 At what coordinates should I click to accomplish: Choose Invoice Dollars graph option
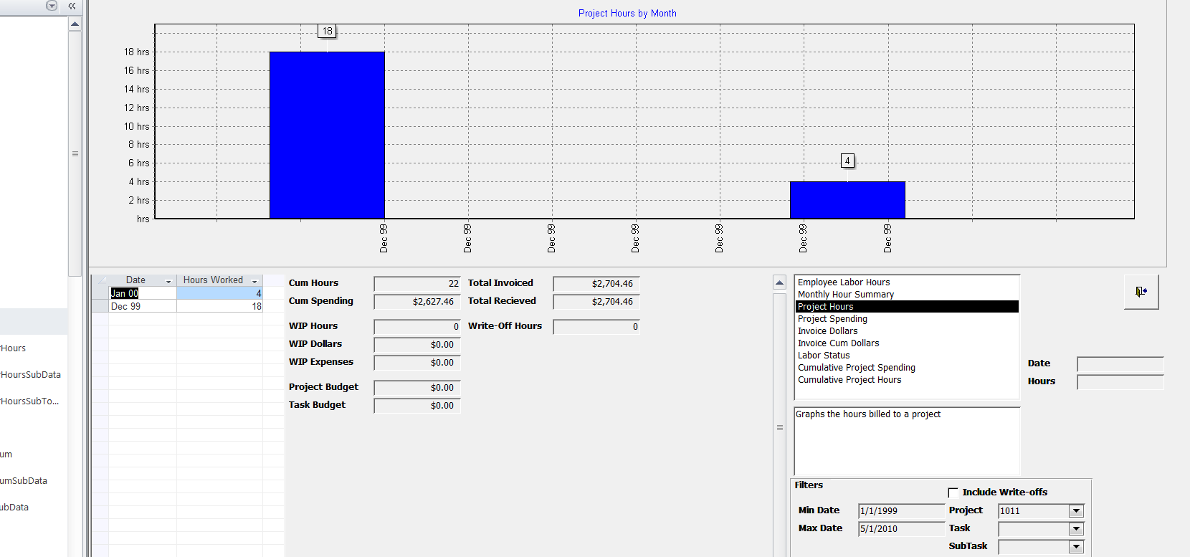point(907,331)
